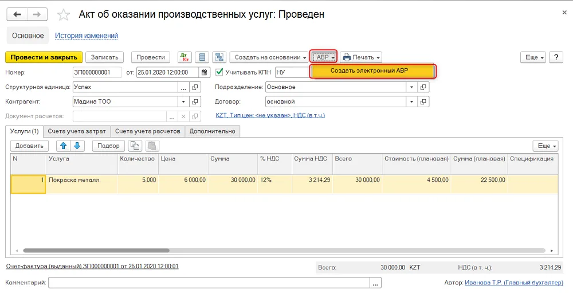The width and height of the screenshot is (573, 293).
Task: Expand the Контрагент dropdown arrow
Action: tap(183, 101)
